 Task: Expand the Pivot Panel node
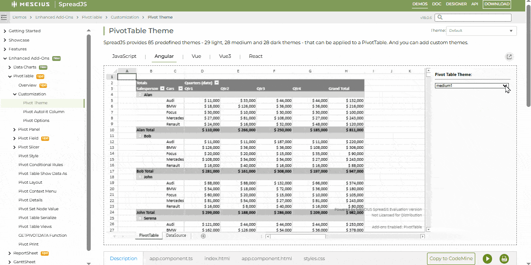[14, 129]
